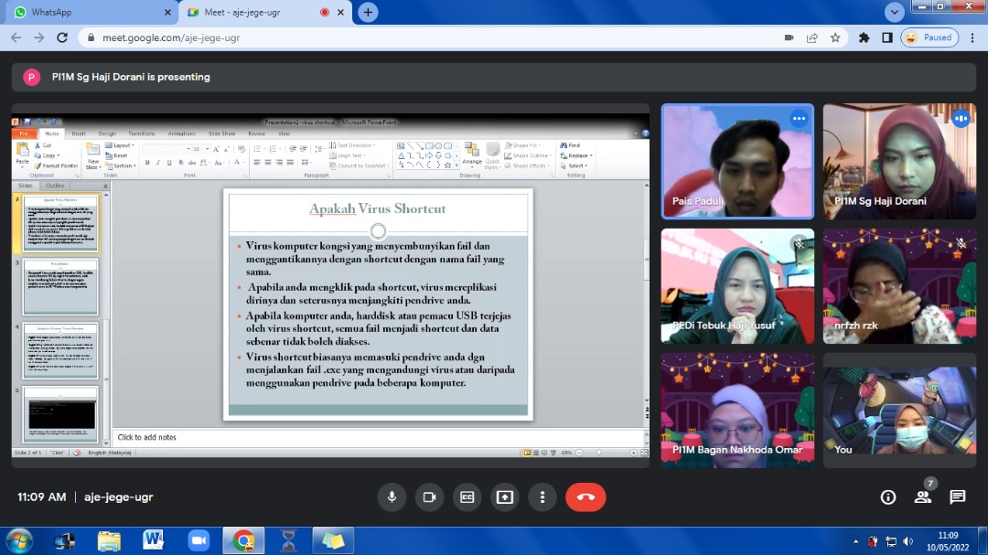Expand the Chrome tab search chevron
This screenshot has width=988, height=555.
pos(895,12)
